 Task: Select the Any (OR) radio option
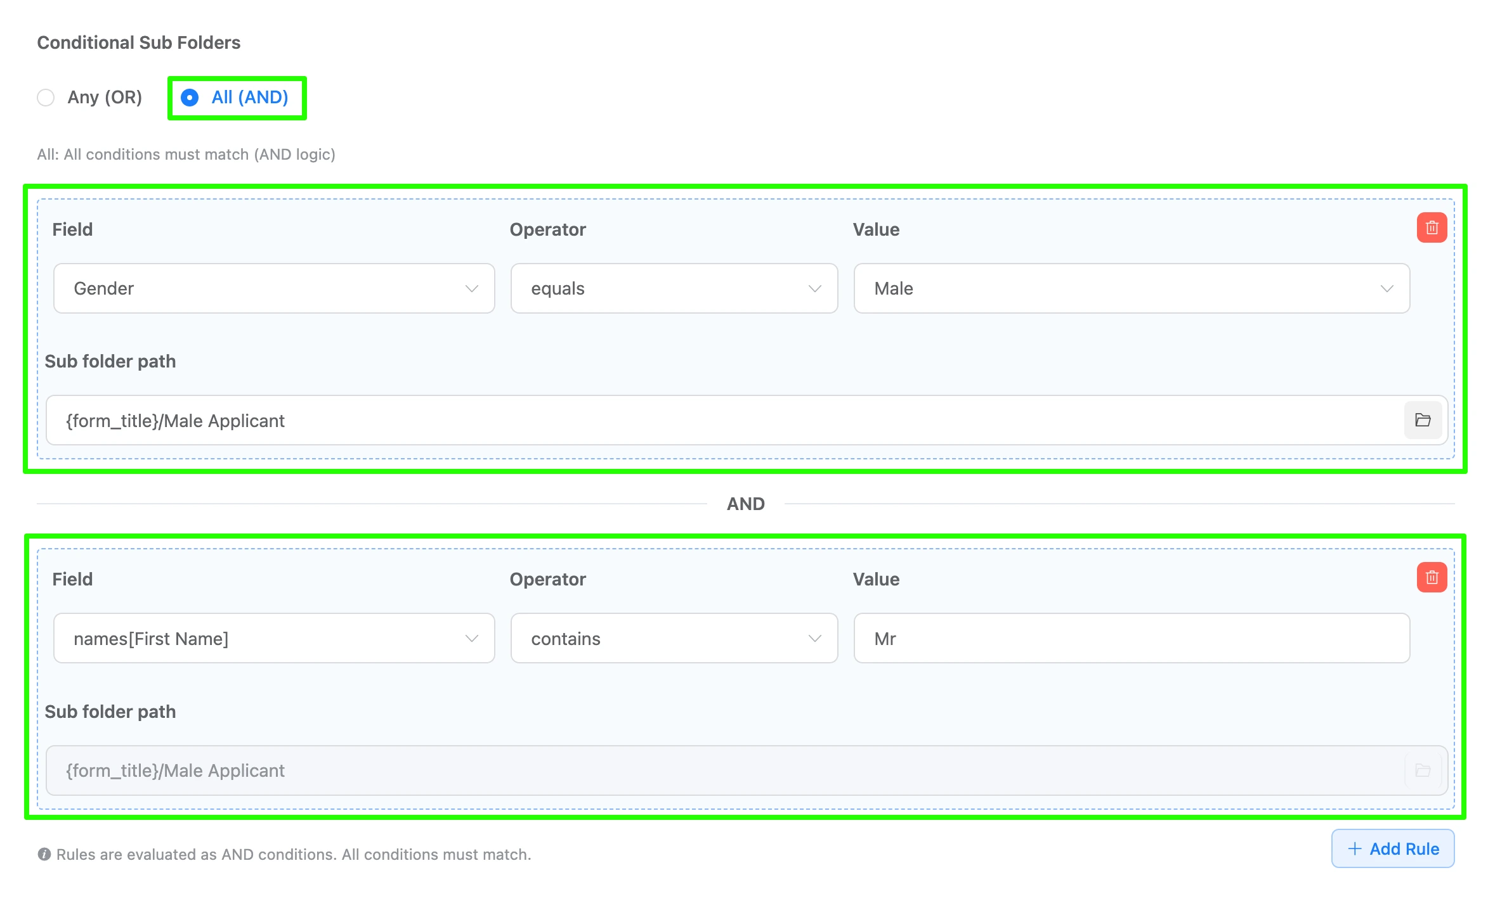click(46, 98)
